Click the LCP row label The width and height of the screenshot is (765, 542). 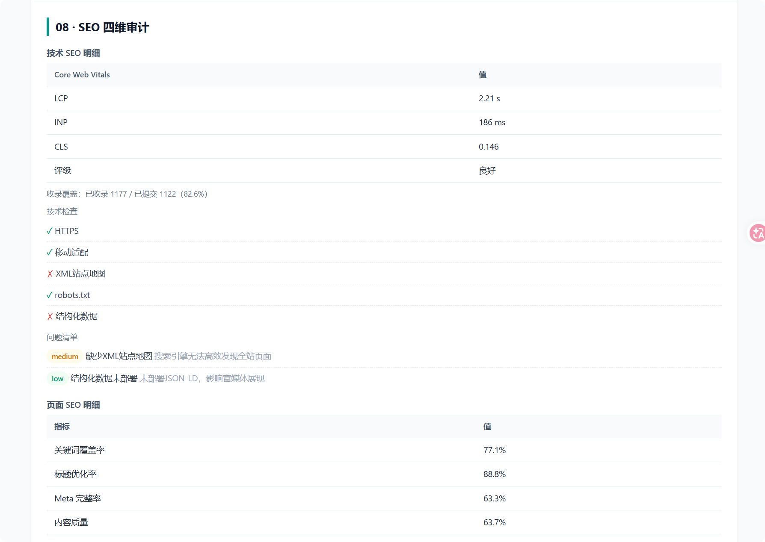61,98
